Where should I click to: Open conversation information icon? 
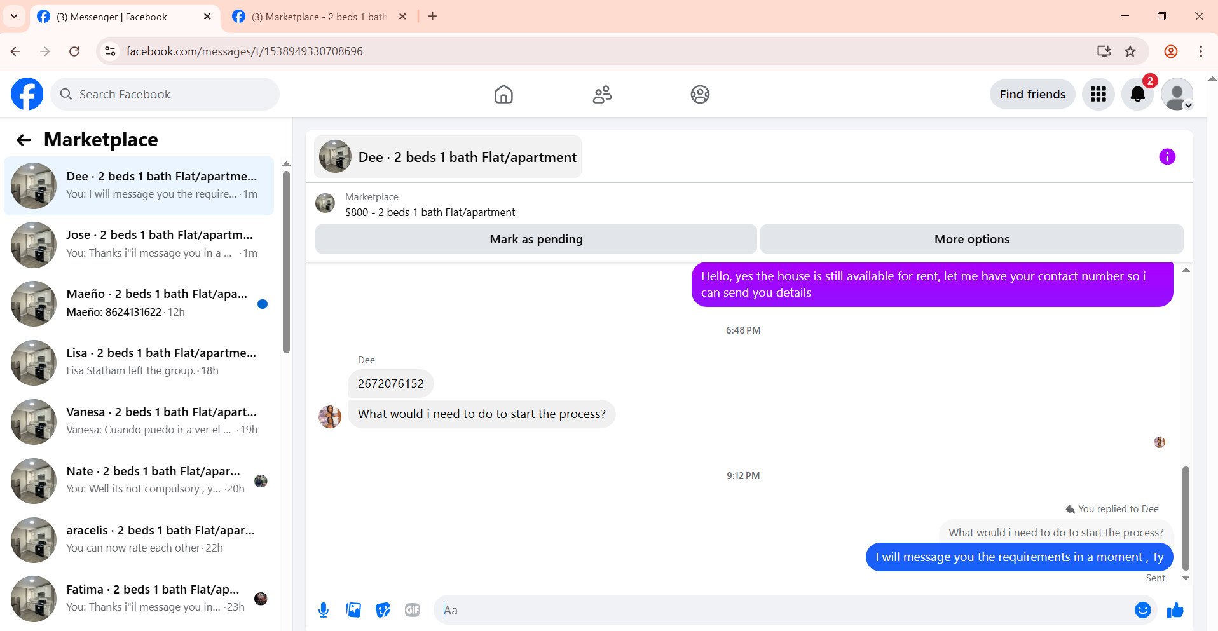click(1167, 157)
